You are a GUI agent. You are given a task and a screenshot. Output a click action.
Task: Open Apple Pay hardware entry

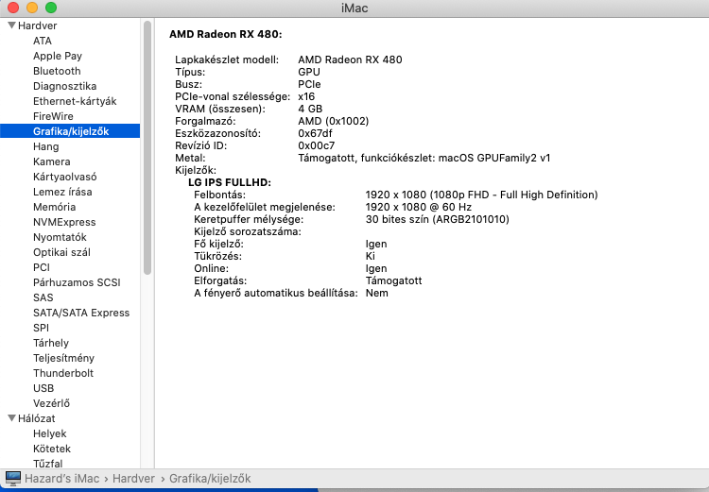tap(58, 56)
